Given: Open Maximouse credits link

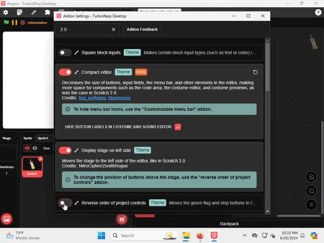Looking at the screenshot, I should coord(119,98).
